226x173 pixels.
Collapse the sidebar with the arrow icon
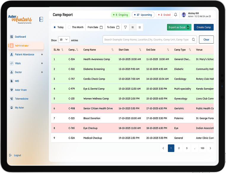[41, 20]
